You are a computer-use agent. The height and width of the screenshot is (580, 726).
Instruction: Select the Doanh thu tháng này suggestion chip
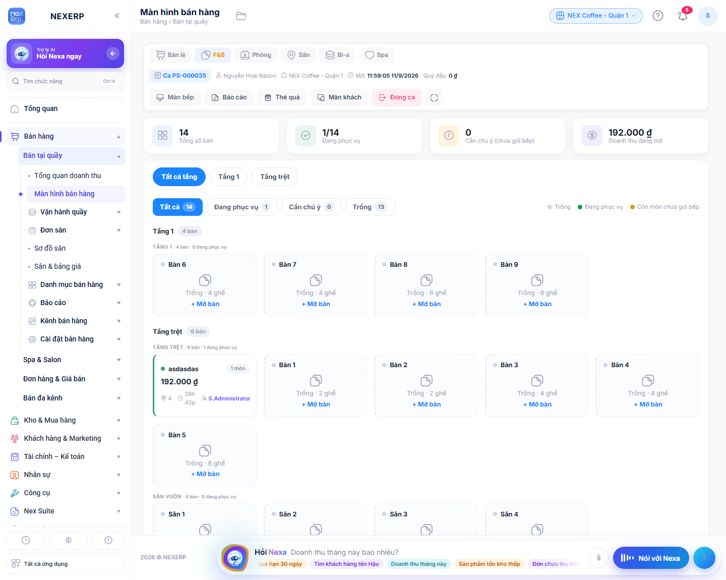419,564
